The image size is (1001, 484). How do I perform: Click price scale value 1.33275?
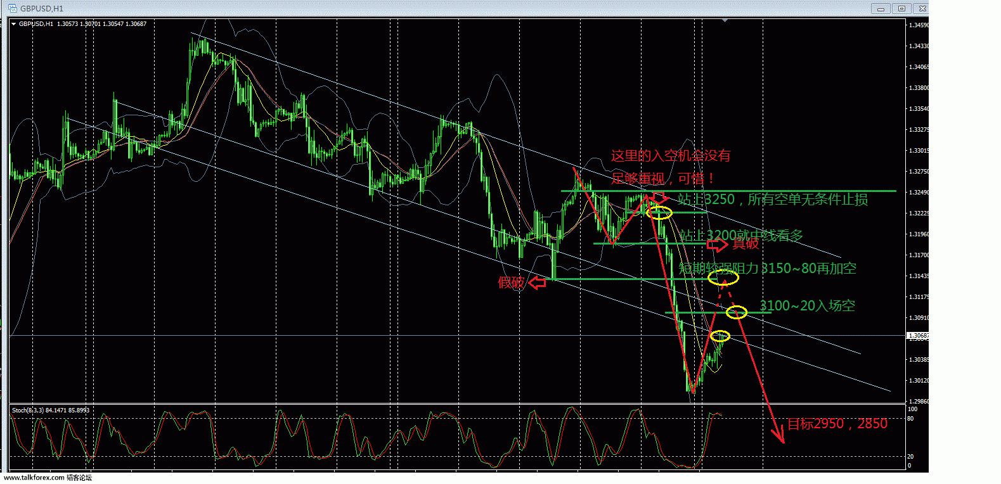point(919,130)
